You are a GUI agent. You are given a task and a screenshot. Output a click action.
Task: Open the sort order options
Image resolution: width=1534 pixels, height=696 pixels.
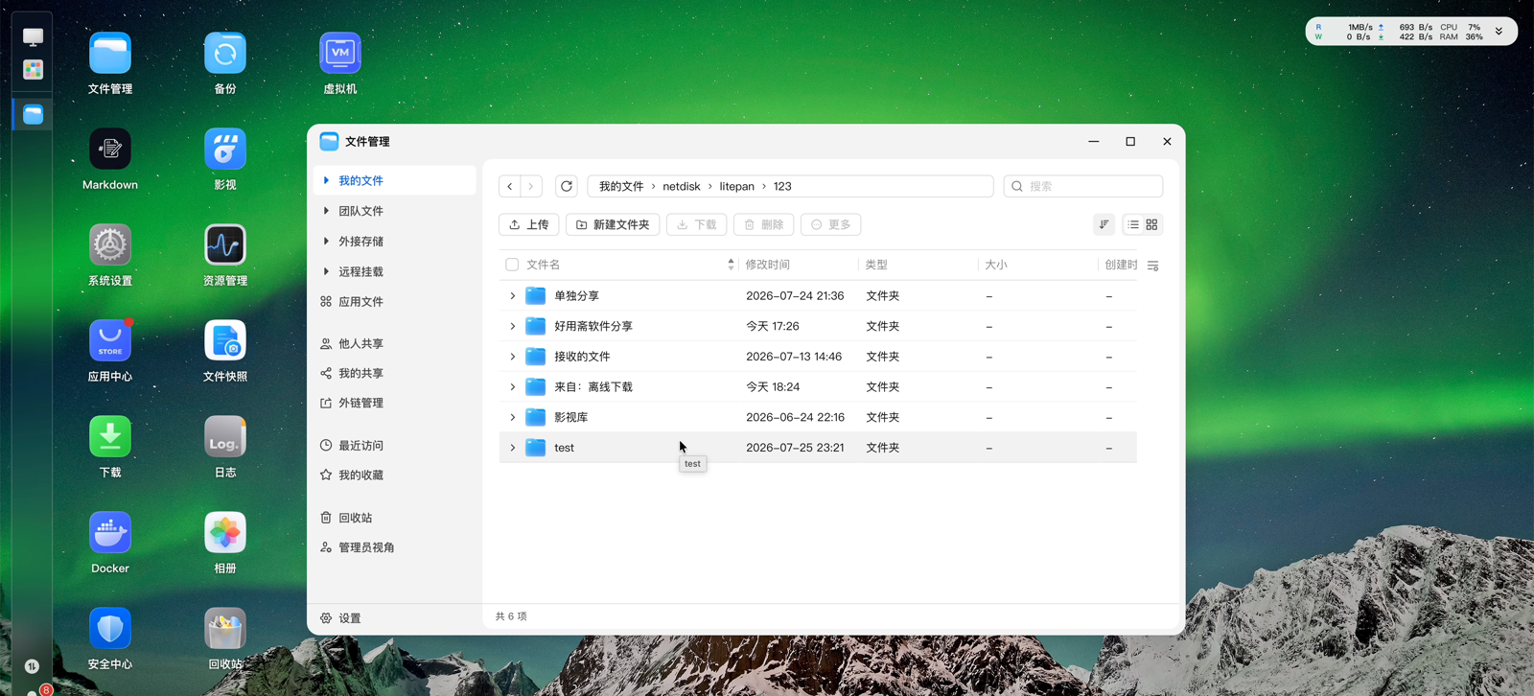pyautogui.click(x=1104, y=224)
